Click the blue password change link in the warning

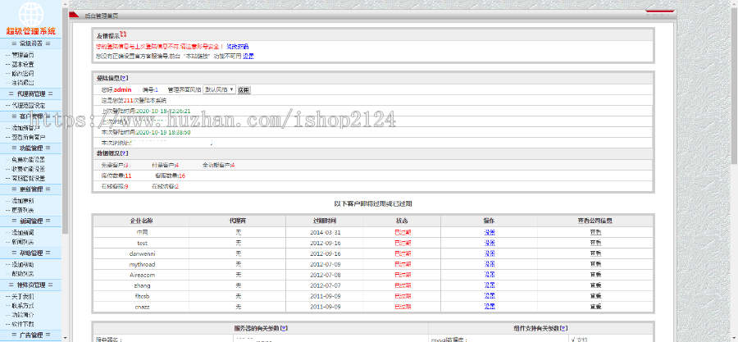coord(238,47)
